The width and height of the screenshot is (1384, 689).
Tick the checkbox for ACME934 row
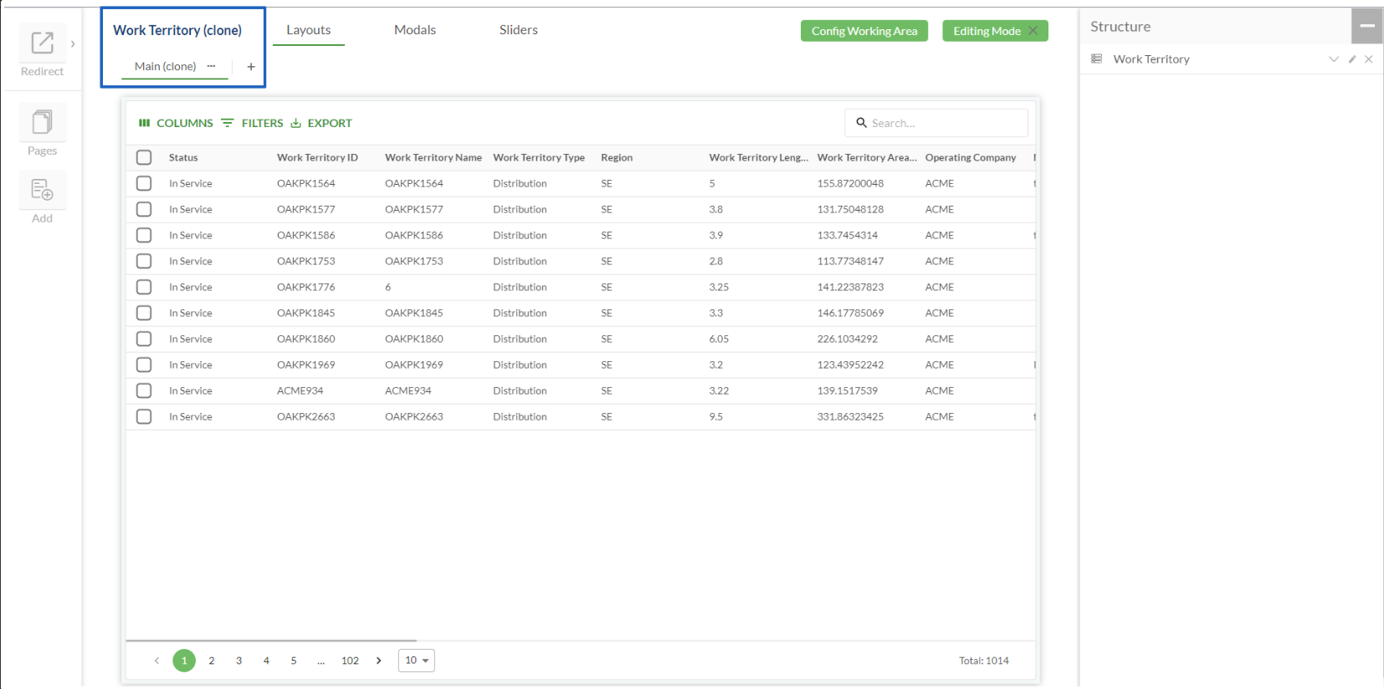coord(144,390)
